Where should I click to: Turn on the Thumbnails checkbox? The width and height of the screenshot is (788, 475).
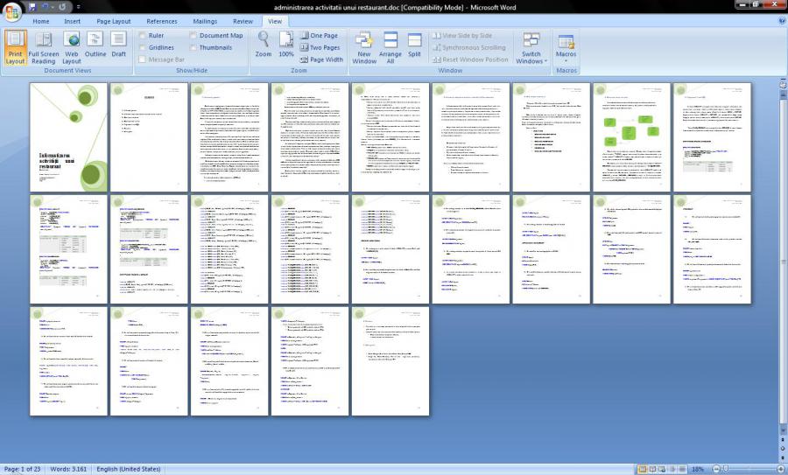click(193, 48)
